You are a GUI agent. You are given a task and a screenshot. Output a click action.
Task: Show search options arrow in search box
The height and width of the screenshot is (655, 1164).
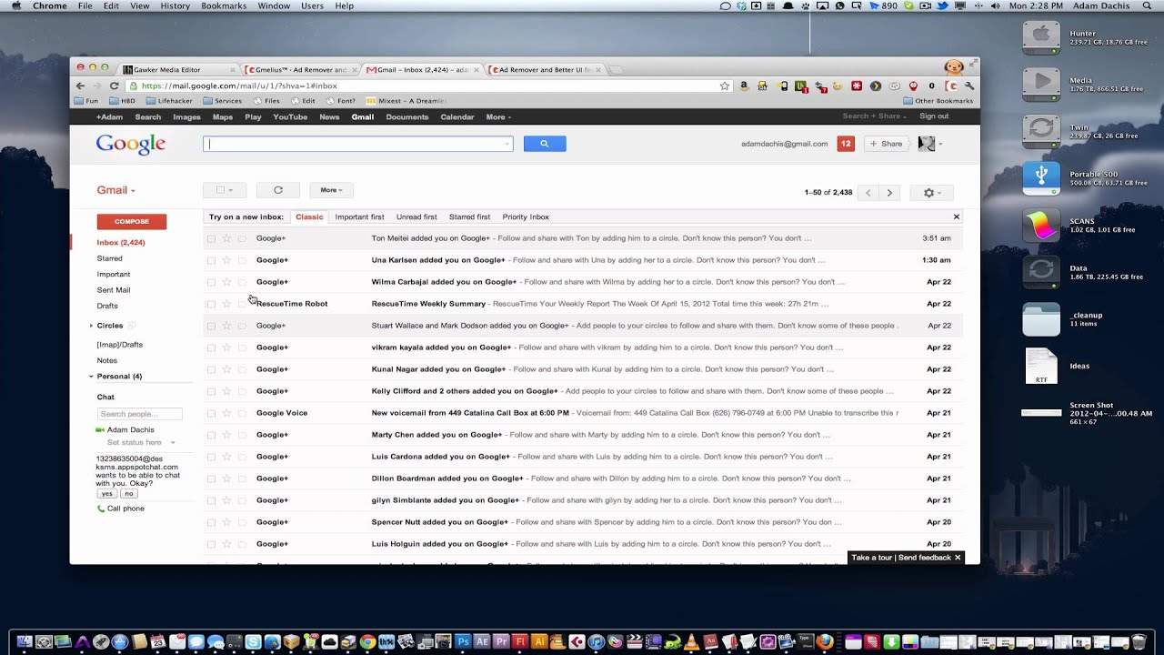click(507, 144)
